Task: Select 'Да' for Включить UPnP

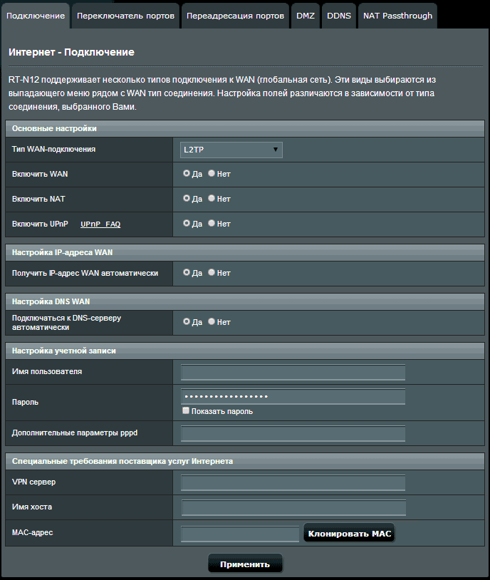Action: point(187,224)
